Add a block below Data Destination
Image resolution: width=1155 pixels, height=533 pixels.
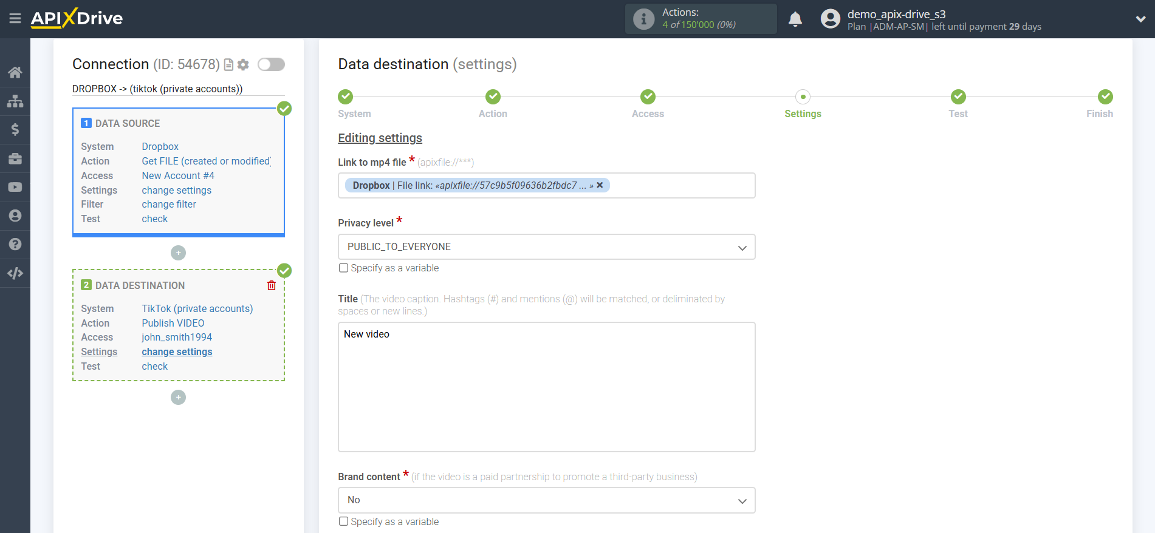point(178,397)
